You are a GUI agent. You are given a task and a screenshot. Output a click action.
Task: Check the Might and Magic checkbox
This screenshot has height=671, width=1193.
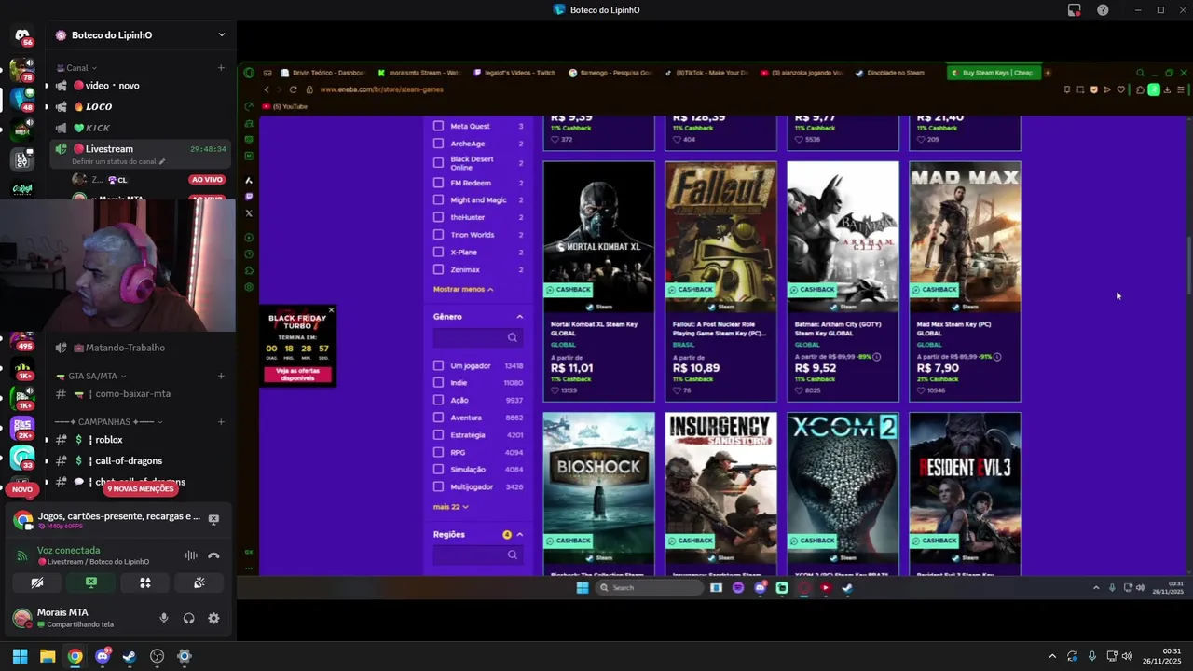[x=438, y=199]
